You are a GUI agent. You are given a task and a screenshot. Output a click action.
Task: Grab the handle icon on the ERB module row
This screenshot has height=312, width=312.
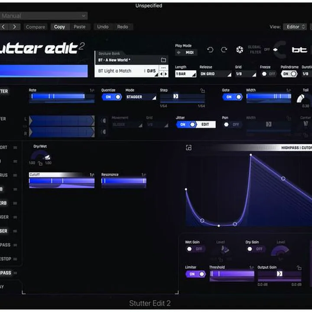click(x=15, y=203)
